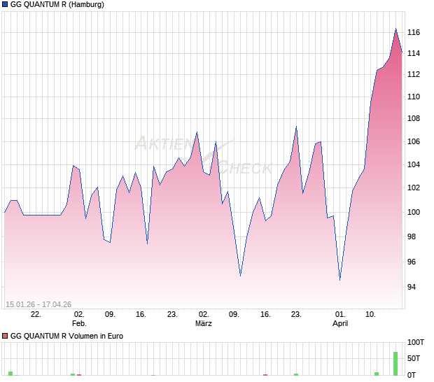Click the blue GG QUANTUM R legend square
434x382 pixels.
tap(5, 4)
